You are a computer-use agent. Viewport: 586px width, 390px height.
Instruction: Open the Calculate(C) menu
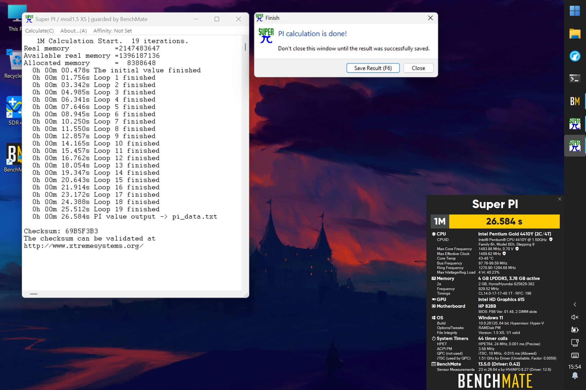tap(39, 31)
